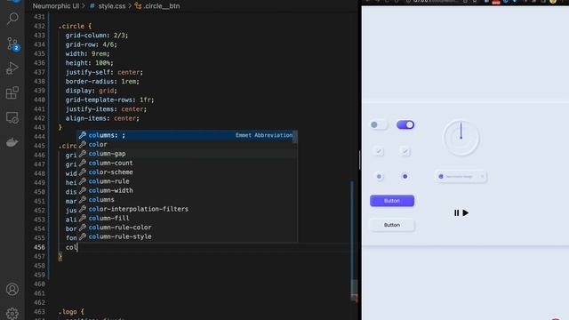This screenshot has height=320, width=569.
Task: Open Run and Debug view
Action: point(12,68)
